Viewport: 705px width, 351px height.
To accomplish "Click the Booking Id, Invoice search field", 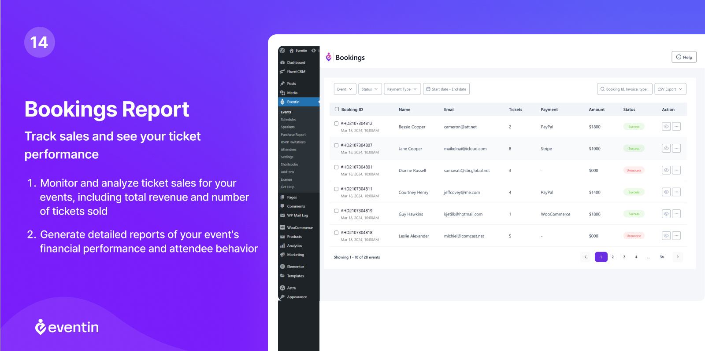I will pyautogui.click(x=624, y=89).
